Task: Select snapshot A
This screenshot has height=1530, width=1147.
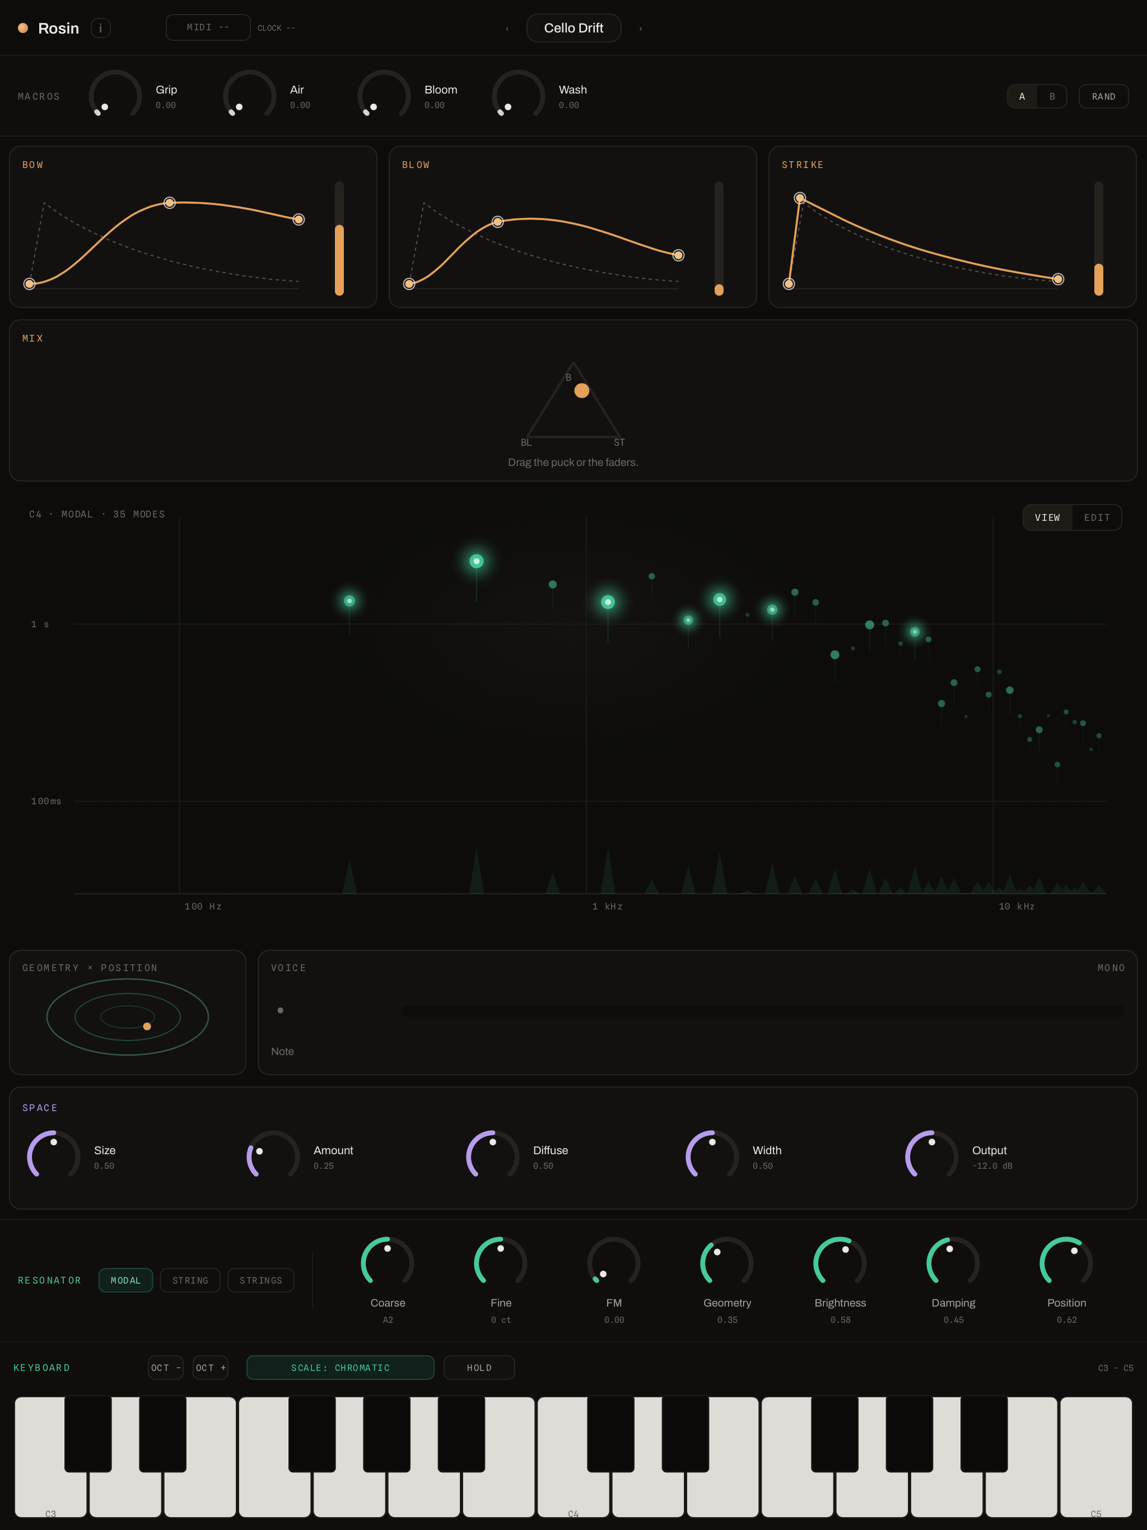Action: (x=1022, y=96)
